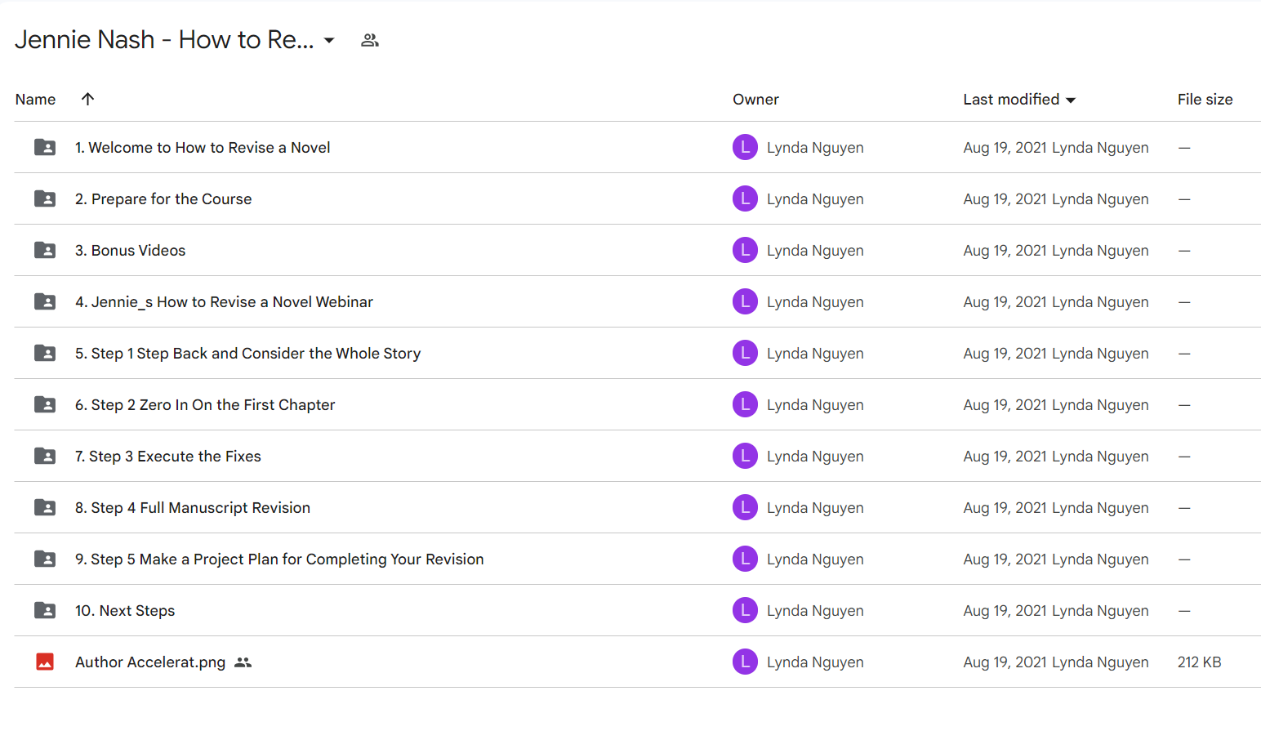Click the shared people icon beside title

(x=370, y=40)
